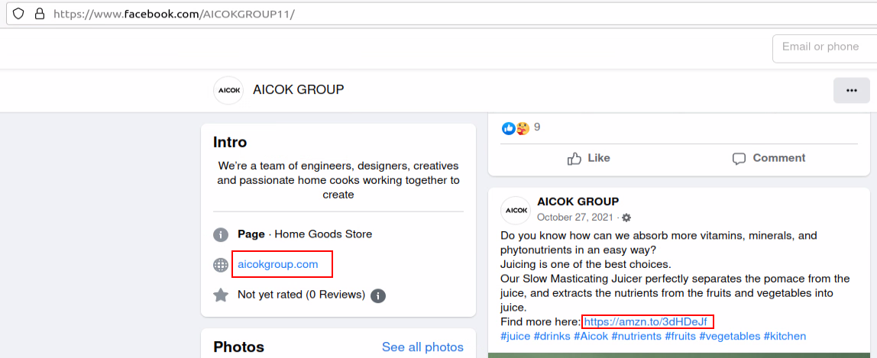
Task: Click the intro description about engineers and designers
Action: pyautogui.click(x=338, y=180)
